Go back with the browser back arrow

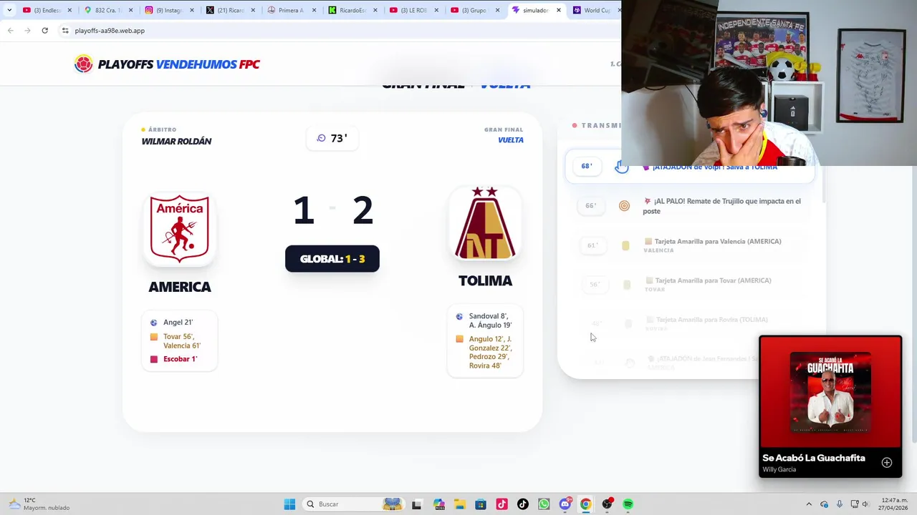pyautogui.click(x=10, y=31)
